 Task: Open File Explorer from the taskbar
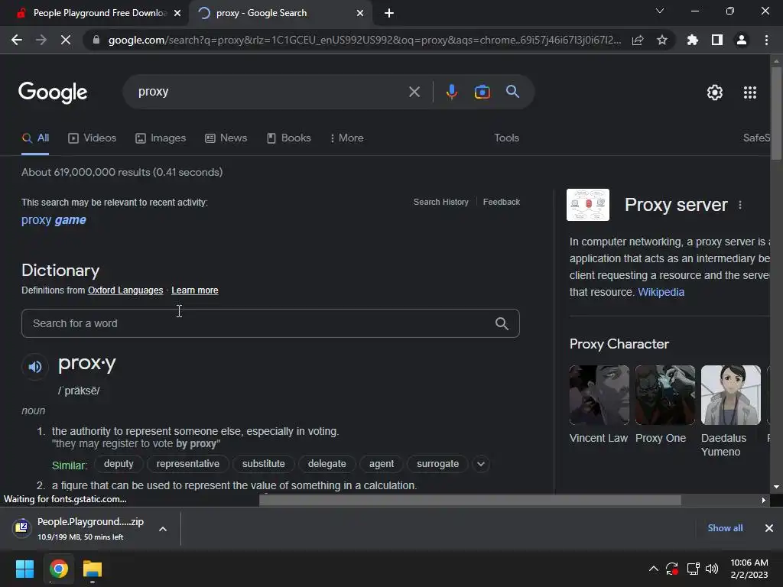93,569
